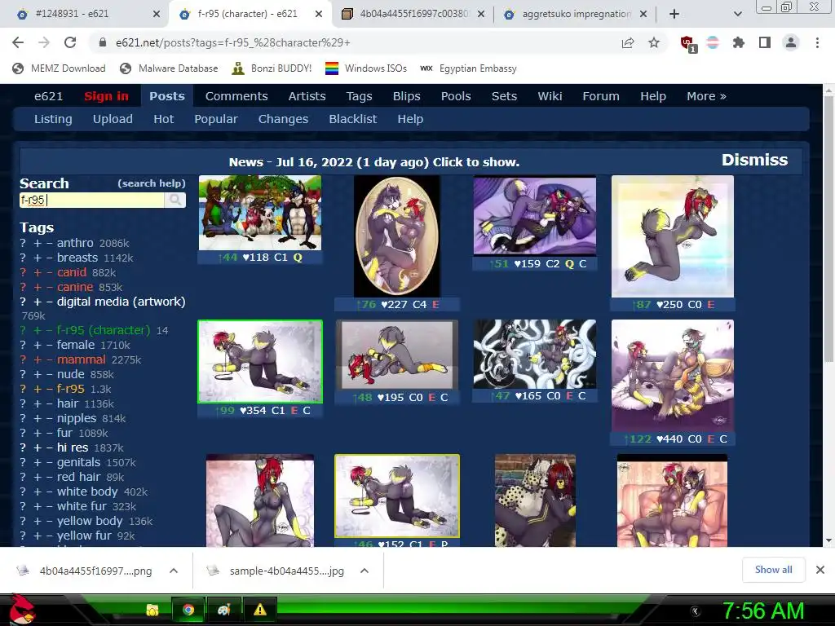Open the Forum menu item
The width and height of the screenshot is (835, 626).
(601, 96)
